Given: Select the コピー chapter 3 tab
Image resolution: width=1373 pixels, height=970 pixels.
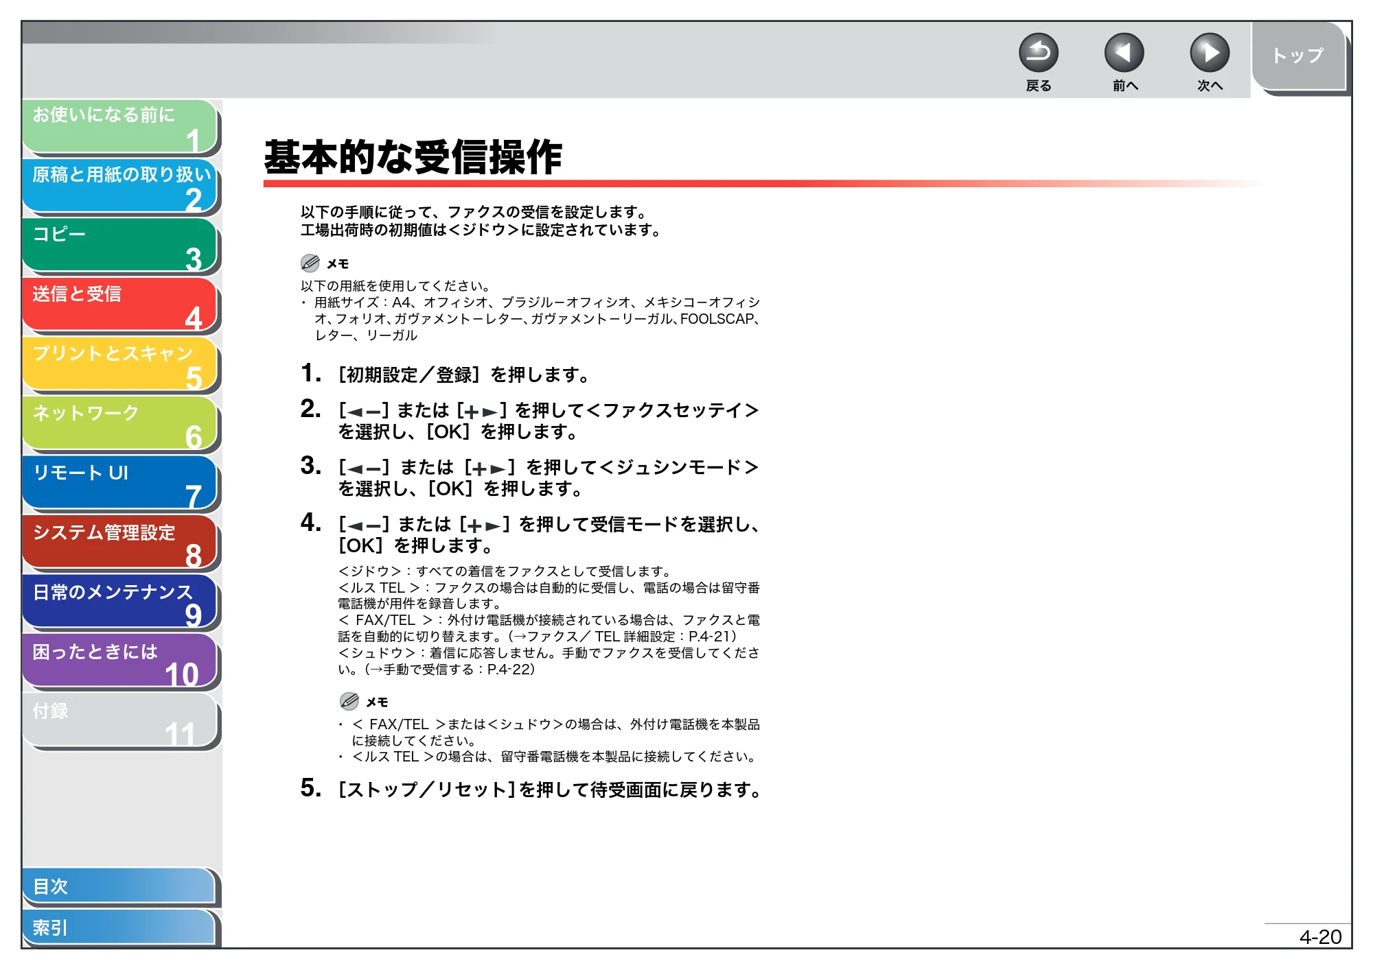Looking at the screenshot, I should point(120,246).
